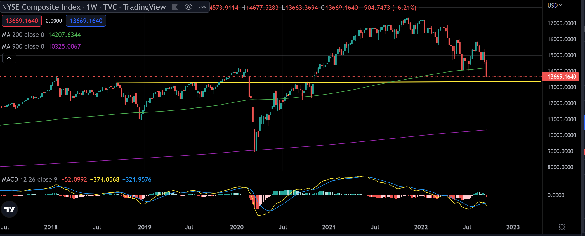Click the MA 900 value 10325.0067
Viewport: 585px width, 236px height.
tap(65, 46)
